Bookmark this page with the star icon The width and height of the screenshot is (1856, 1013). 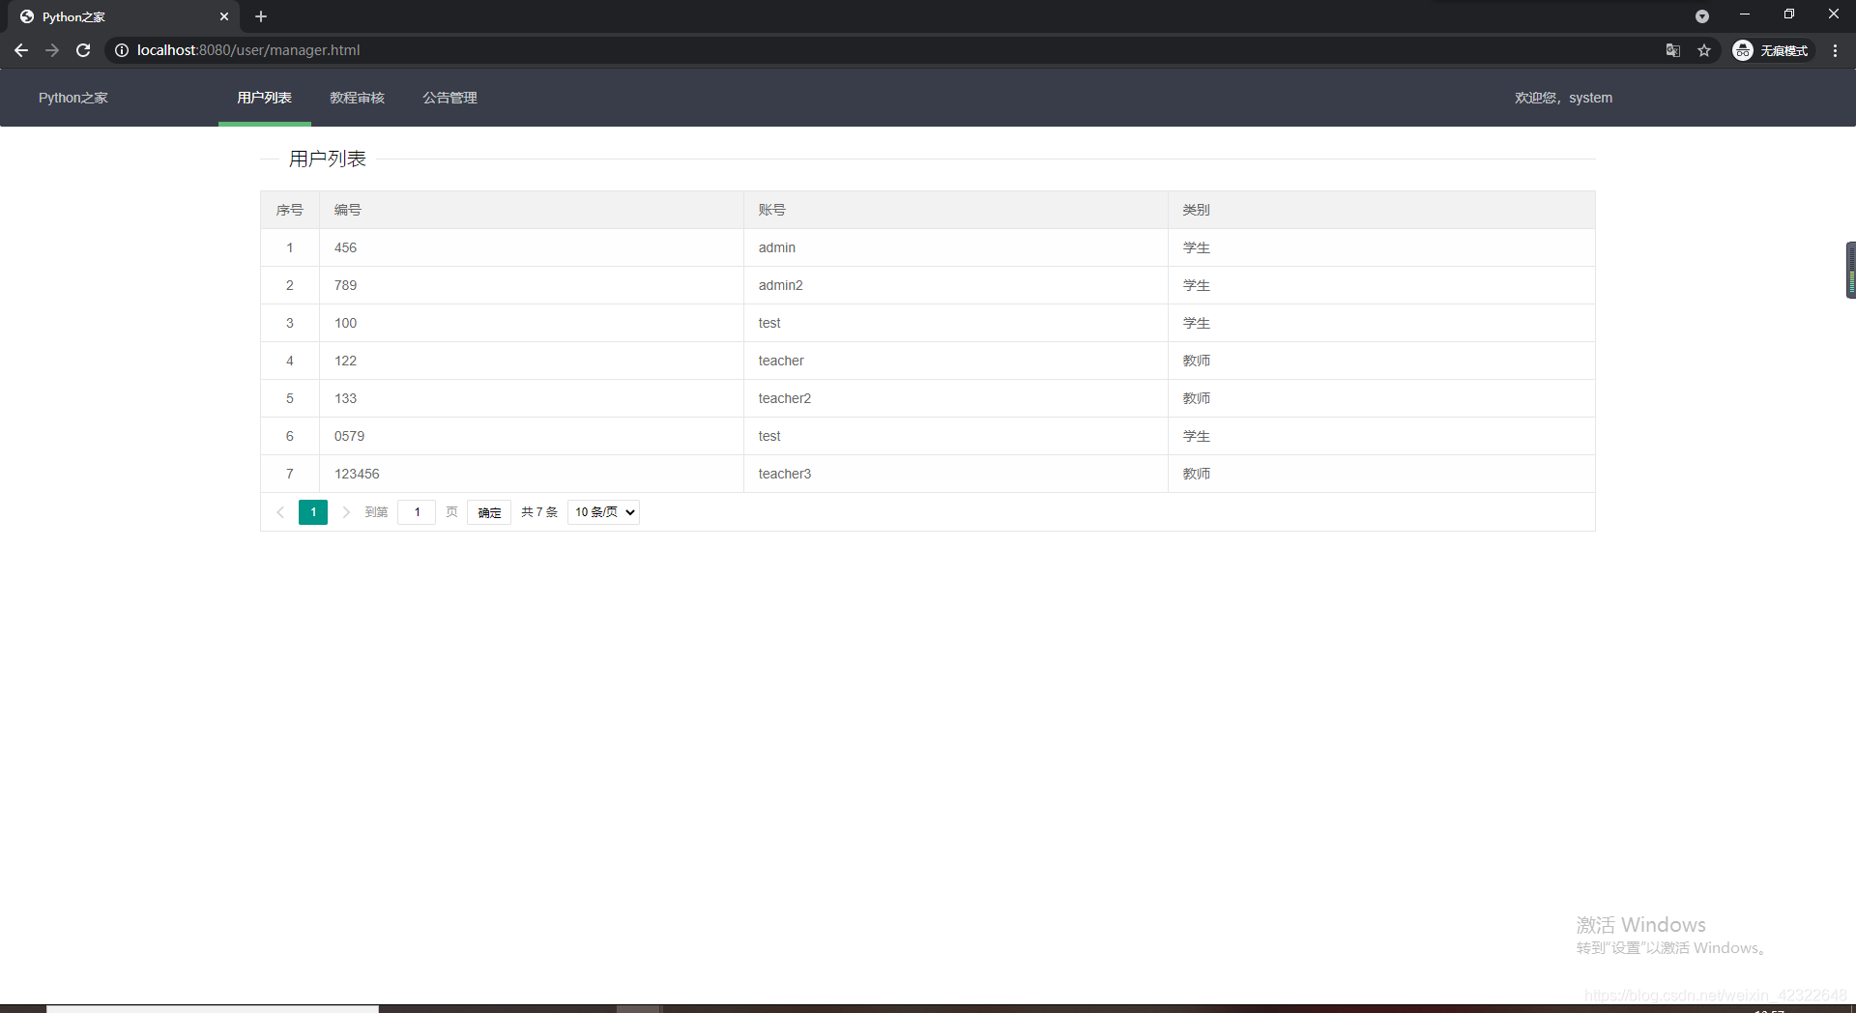(1704, 50)
